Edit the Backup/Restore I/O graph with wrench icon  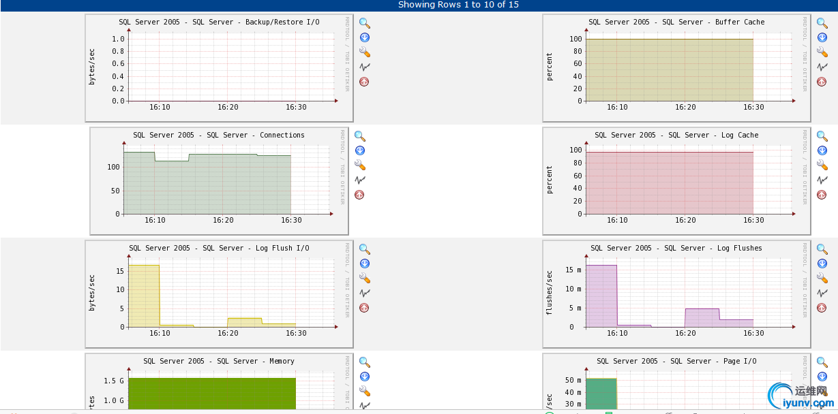pyautogui.click(x=365, y=52)
